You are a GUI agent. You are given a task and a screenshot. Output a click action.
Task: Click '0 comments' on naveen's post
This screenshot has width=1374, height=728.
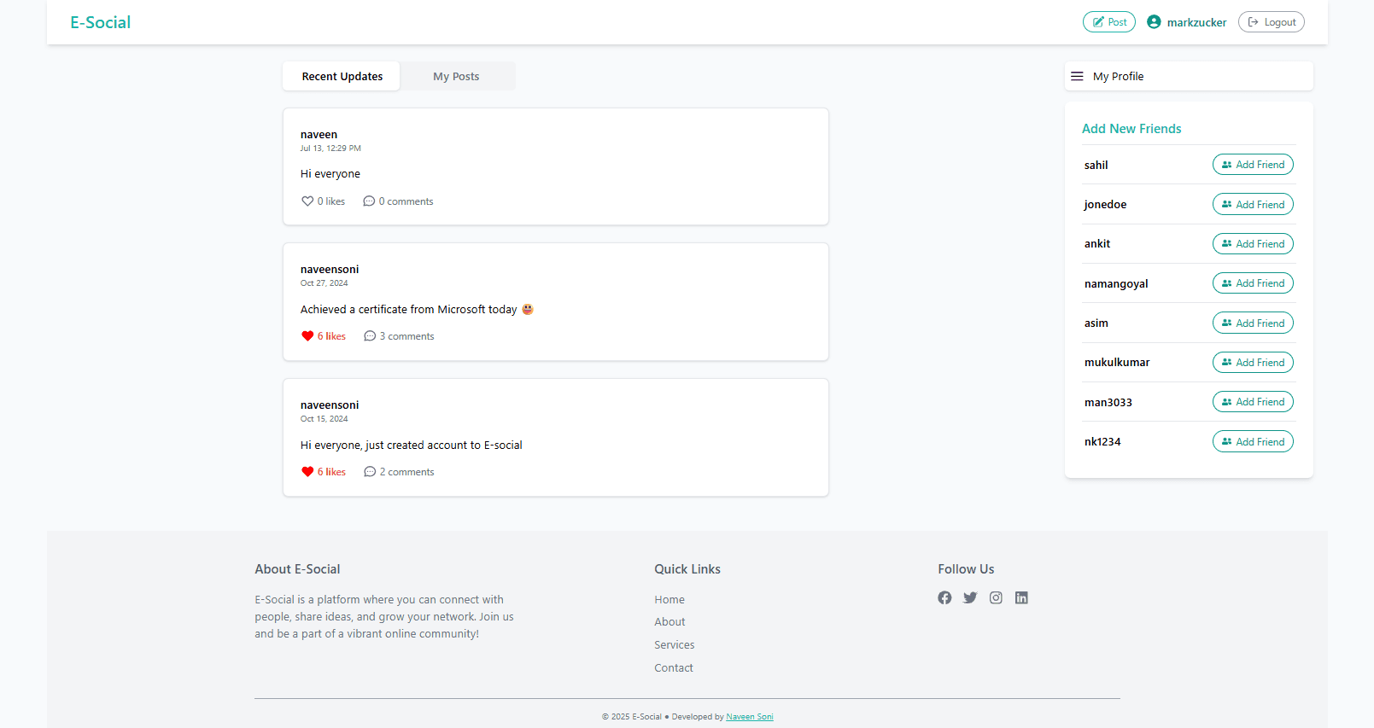pyautogui.click(x=406, y=201)
